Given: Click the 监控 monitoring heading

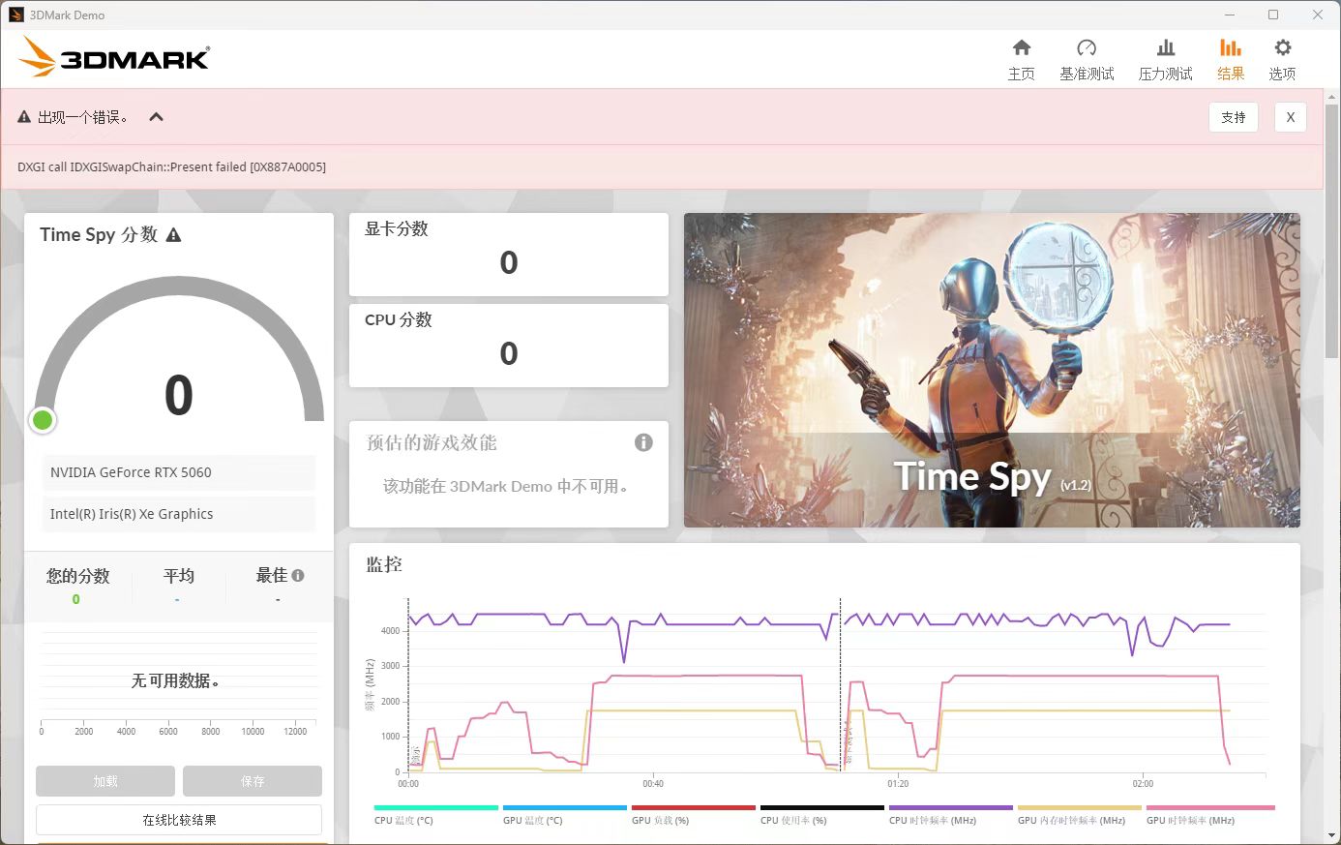Looking at the screenshot, I should click(x=384, y=564).
